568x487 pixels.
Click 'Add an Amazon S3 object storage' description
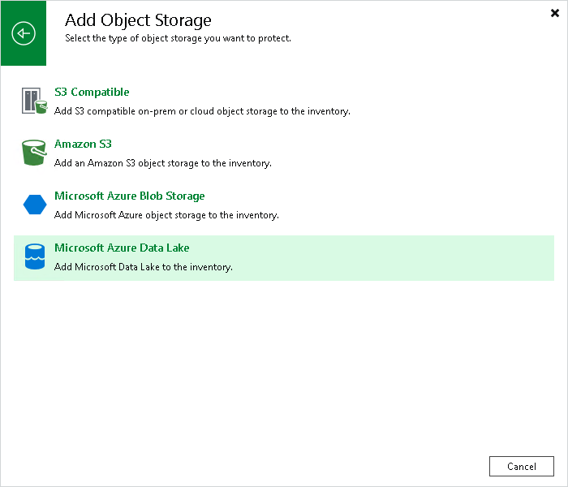(x=162, y=163)
